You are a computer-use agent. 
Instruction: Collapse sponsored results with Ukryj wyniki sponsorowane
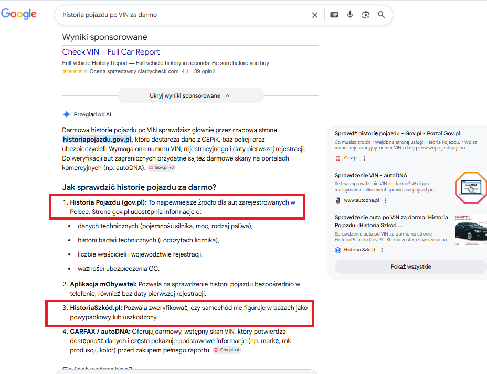190,95
